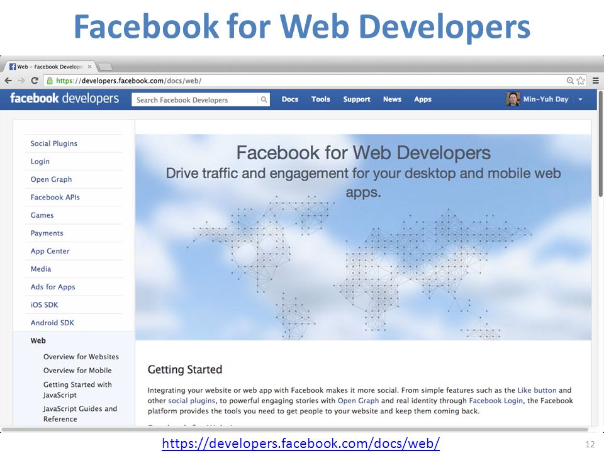The image size is (604, 453).
Task: Open the Chrome hamburger menu
Action: [596, 81]
